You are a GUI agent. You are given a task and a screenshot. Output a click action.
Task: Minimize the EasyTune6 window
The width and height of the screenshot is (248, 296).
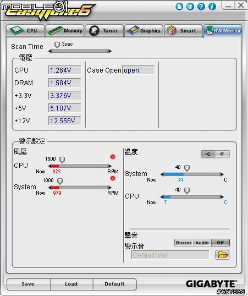click(x=228, y=6)
